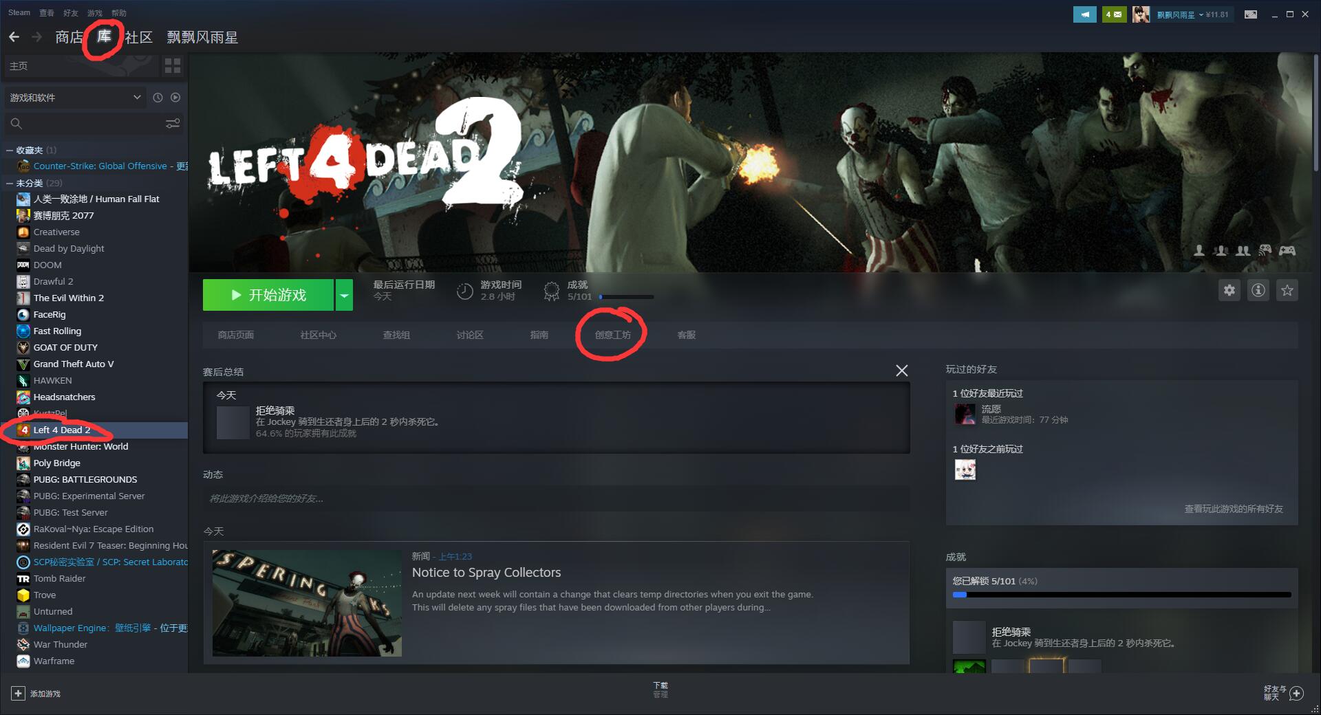
Task: Open advanced search filter sliders icon
Action: click(x=173, y=123)
